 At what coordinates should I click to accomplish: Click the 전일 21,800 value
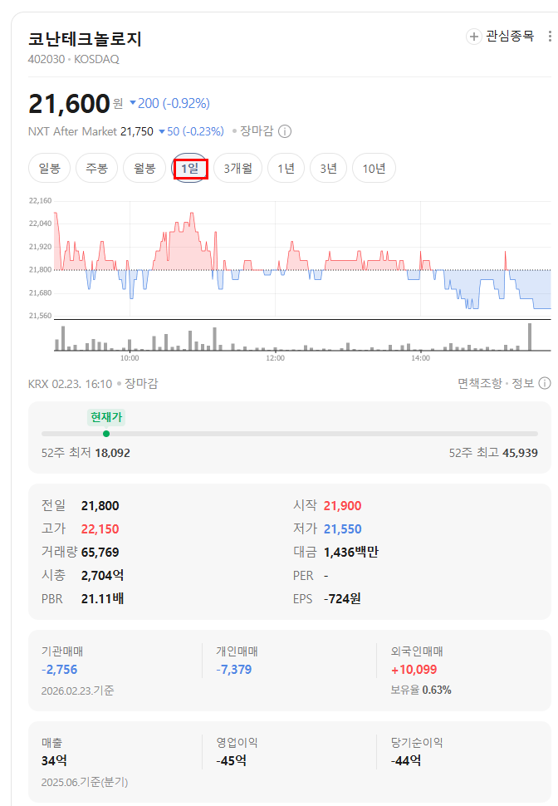[x=100, y=506]
